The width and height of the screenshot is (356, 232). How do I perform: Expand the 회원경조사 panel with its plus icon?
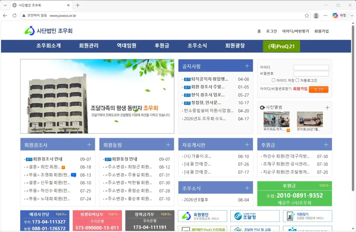pyautogui.click(x=89, y=144)
